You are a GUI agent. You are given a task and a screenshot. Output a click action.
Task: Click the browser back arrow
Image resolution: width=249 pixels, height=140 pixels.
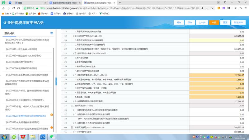pyautogui.click(x=3, y=8)
